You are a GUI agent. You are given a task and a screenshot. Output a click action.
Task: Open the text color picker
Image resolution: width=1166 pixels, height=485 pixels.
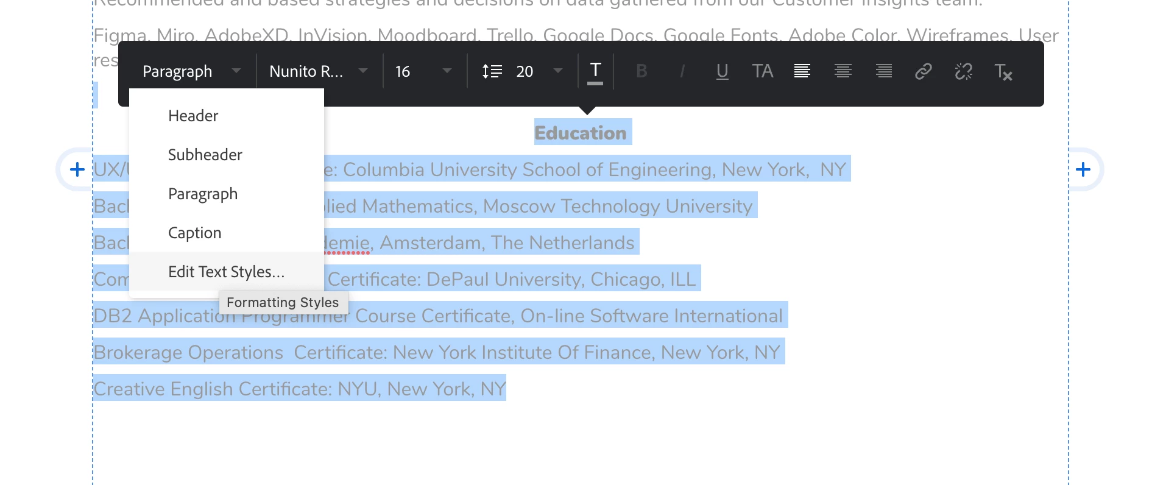(x=595, y=73)
